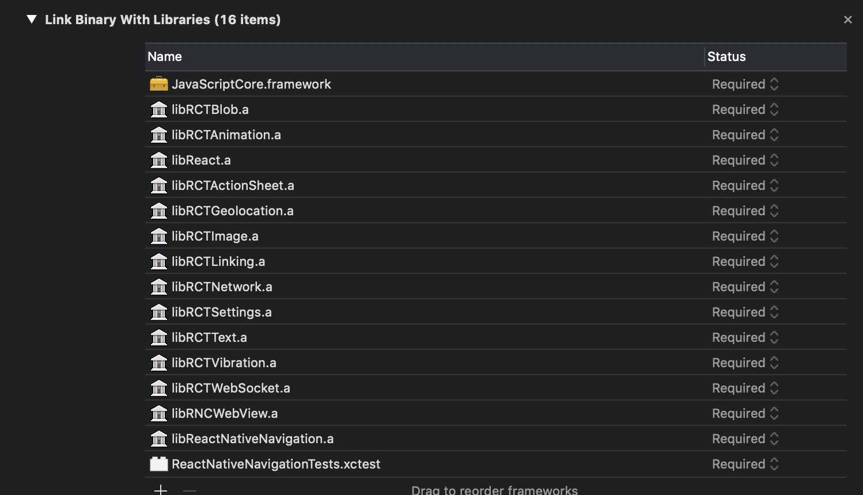
Task: Click the Name column header
Action: [x=425, y=57]
